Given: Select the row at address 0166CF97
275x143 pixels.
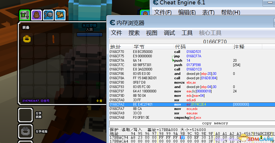Looking at the screenshot, I should coord(192,91).
